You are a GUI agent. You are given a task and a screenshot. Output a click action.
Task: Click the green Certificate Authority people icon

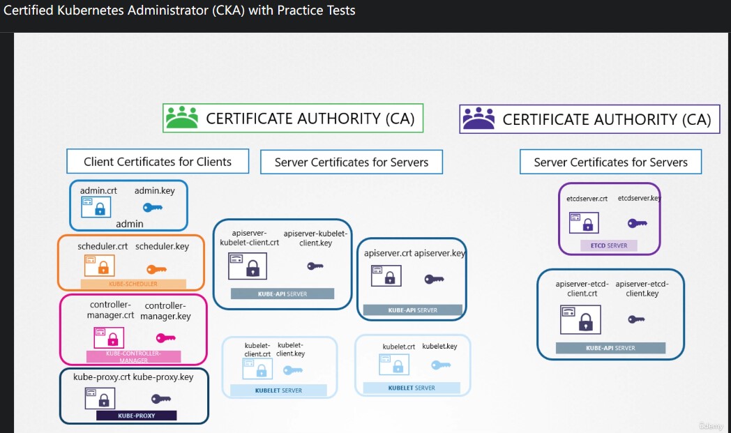pos(182,117)
